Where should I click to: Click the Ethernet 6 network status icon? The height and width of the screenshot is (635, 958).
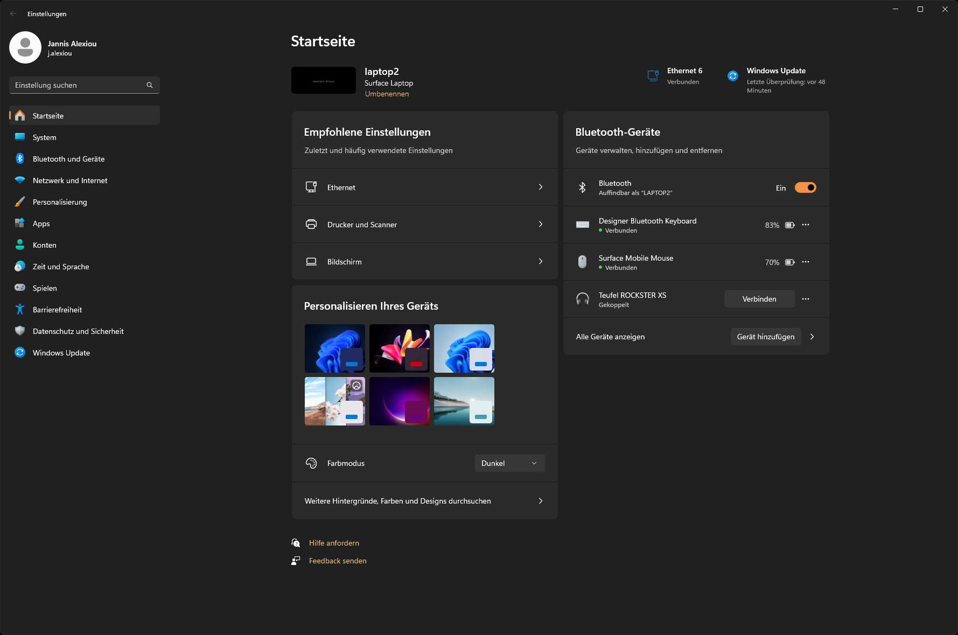tap(653, 76)
